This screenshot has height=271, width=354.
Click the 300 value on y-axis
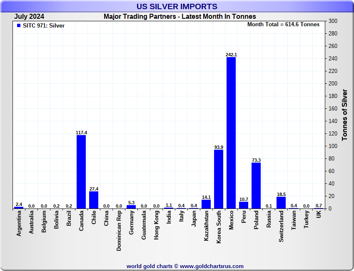click(x=333, y=21)
